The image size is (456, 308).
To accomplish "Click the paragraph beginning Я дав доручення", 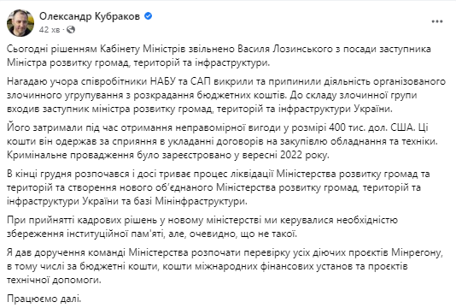I will (x=225, y=266).
